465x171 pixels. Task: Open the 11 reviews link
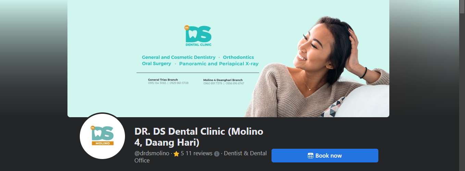(199, 154)
